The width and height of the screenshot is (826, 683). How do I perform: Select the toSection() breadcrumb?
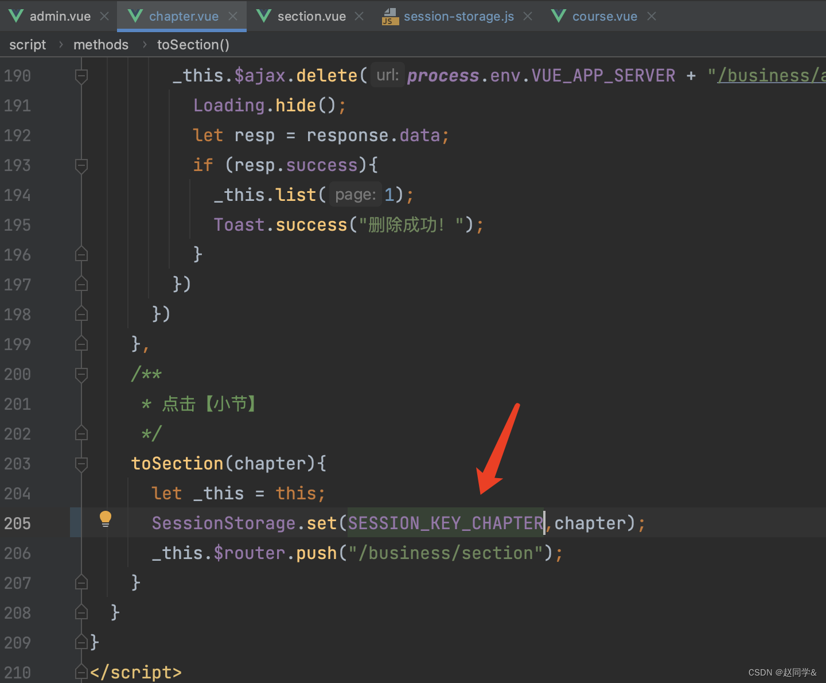point(193,45)
